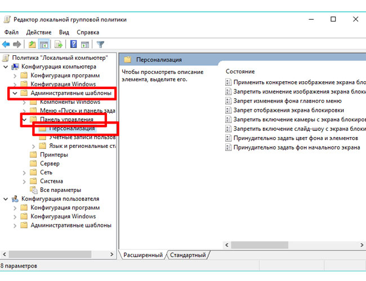This screenshot has width=366, height=281.
Task: Expand user's Административные шаблоны node
Action: [15, 226]
